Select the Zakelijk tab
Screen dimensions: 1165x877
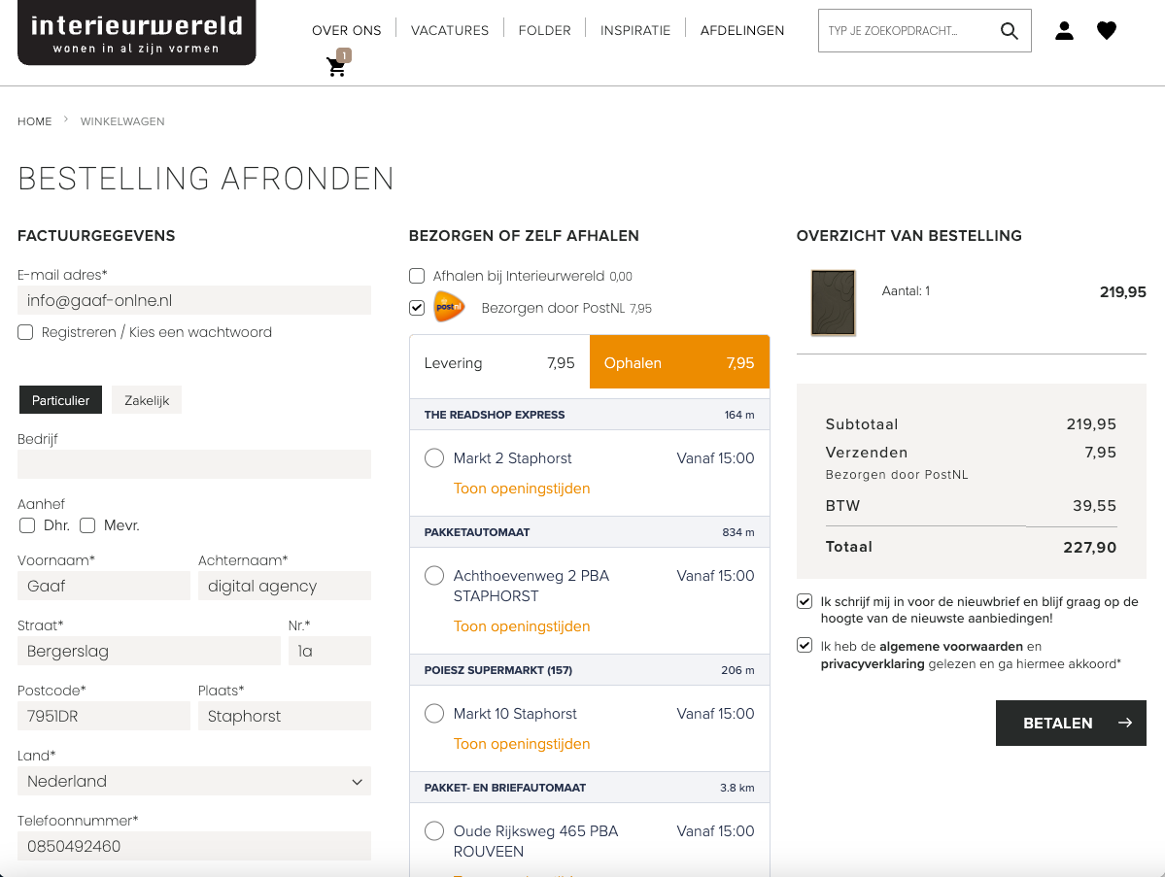(x=146, y=399)
